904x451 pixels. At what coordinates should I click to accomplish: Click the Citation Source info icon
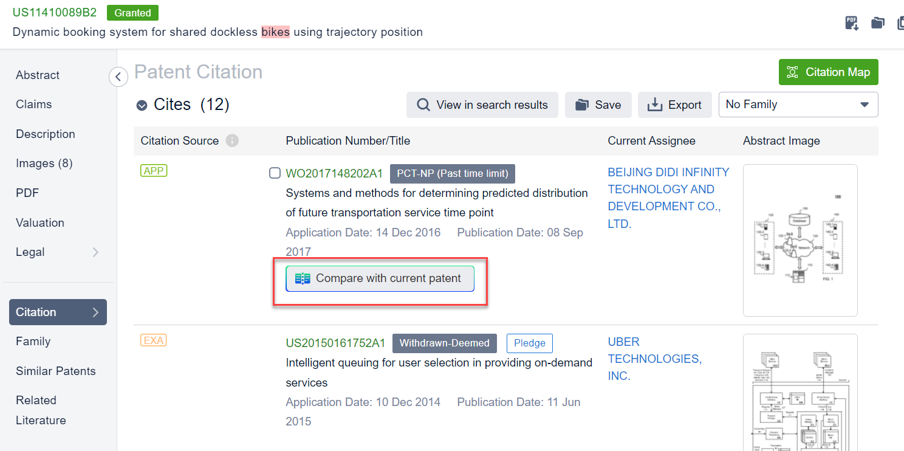coord(232,140)
